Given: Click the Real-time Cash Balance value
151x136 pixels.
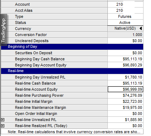Looking at the screenshot, I should [x=125, y=83].
